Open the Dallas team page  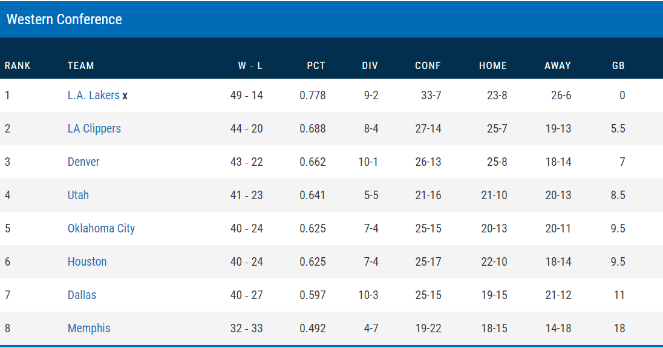coord(82,295)
